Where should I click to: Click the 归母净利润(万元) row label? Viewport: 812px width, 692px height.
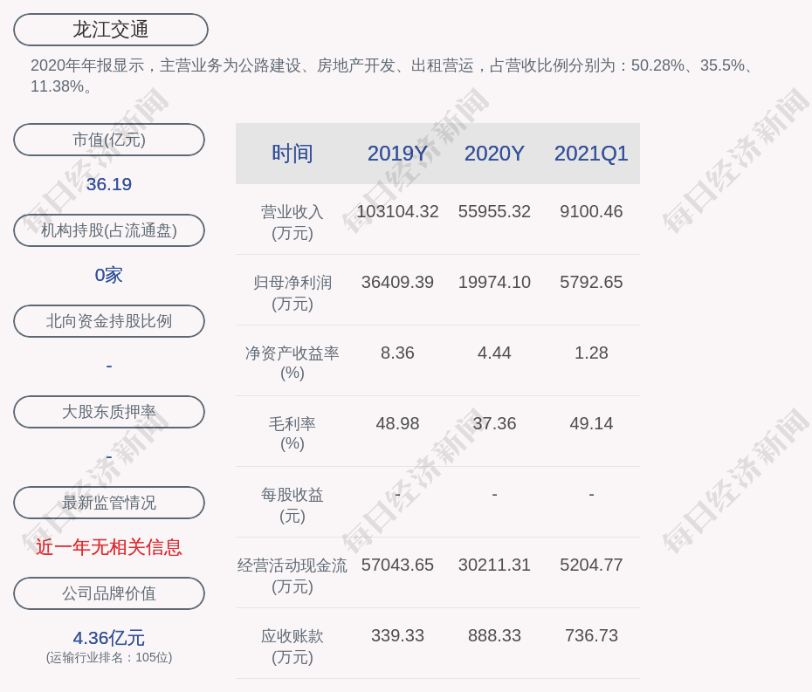point(292,293)
